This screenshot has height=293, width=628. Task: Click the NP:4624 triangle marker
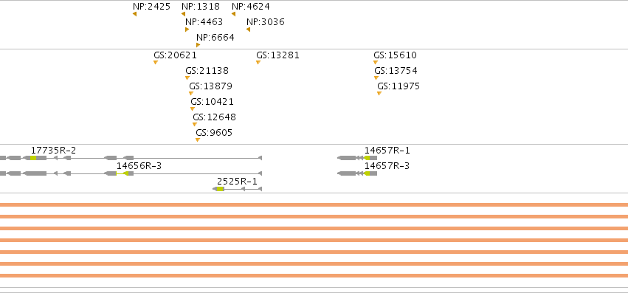click(233, 14)
